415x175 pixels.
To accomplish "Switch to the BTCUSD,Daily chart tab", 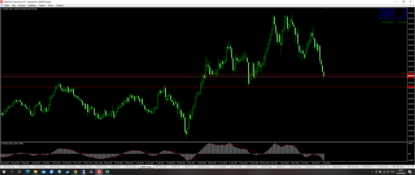I will coord(398,167).
